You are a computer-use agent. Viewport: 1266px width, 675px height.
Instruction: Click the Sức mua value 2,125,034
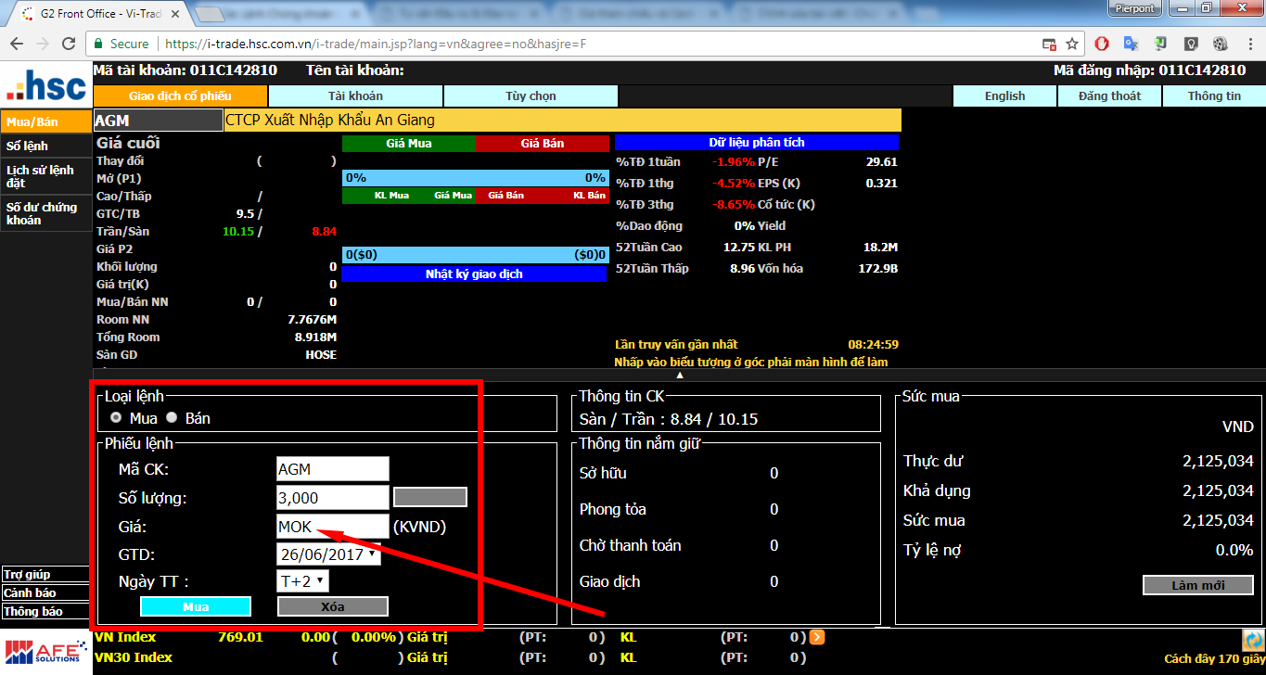coord(1218,520)
